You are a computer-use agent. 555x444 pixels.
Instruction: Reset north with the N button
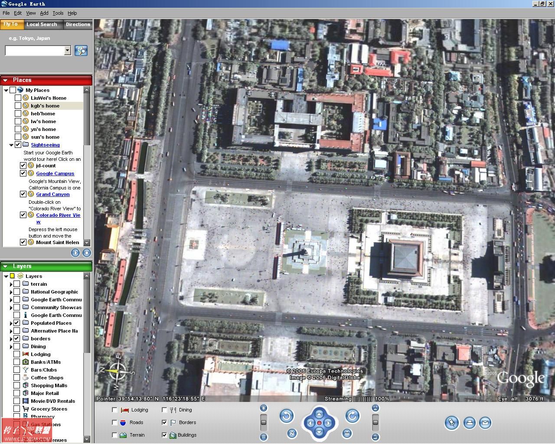coord(292,433)
